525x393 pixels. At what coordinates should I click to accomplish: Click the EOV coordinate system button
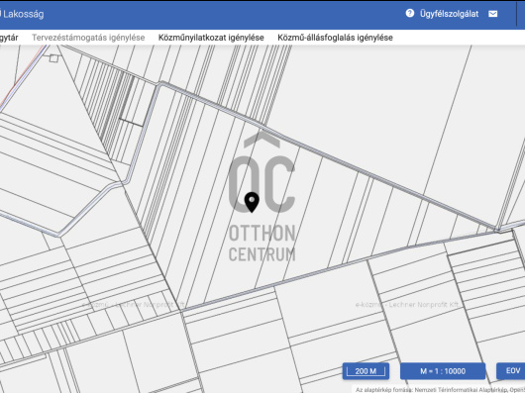pos(510,371)
